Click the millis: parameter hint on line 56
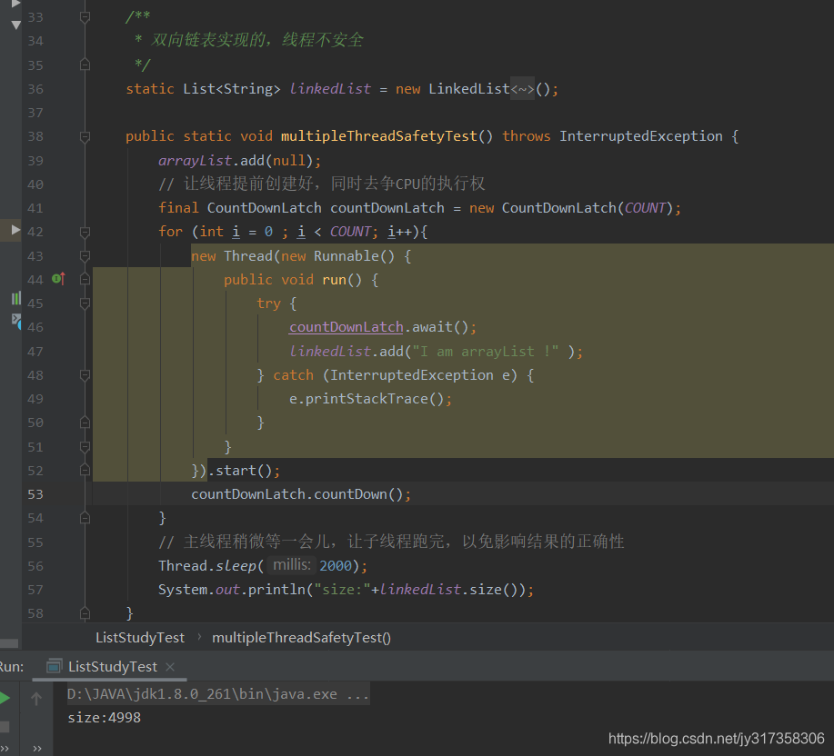The width and height of the screenshot is (834, 756). (291, 565)
